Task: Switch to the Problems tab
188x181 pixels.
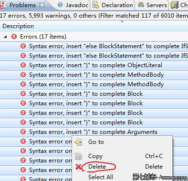Action: click(x=22, y=5)
